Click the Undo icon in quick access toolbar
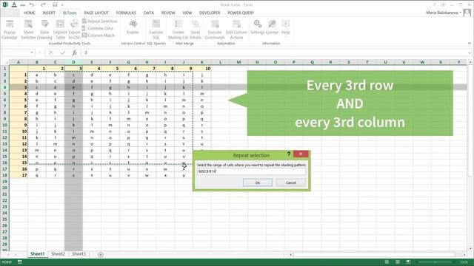Screen dimensions: 474x266 click(31, 4)
